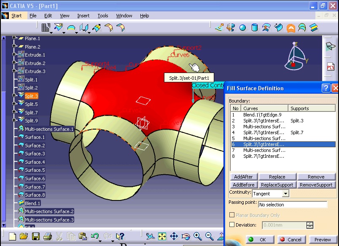This screenshot has height=246, width=339.
Task: Select boundary row 4 with support Split.7
Action: [x=283, y=132]
